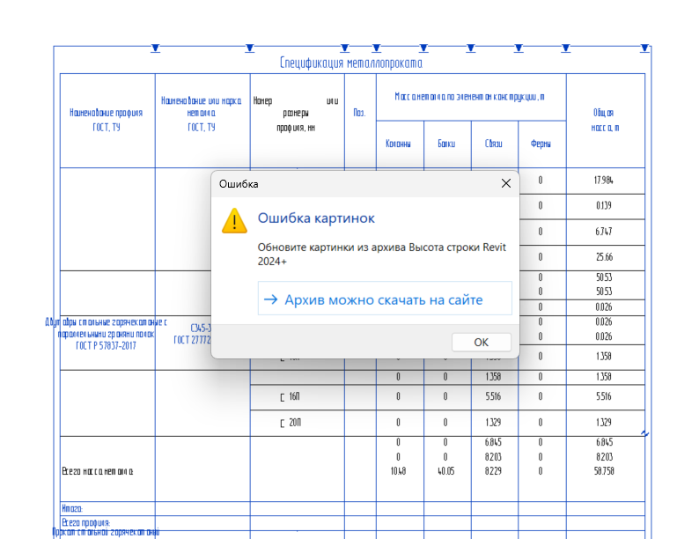Screen dimensions: 677x539
Task: Click the yellow warning triangle icon
Action: point(234,220)
